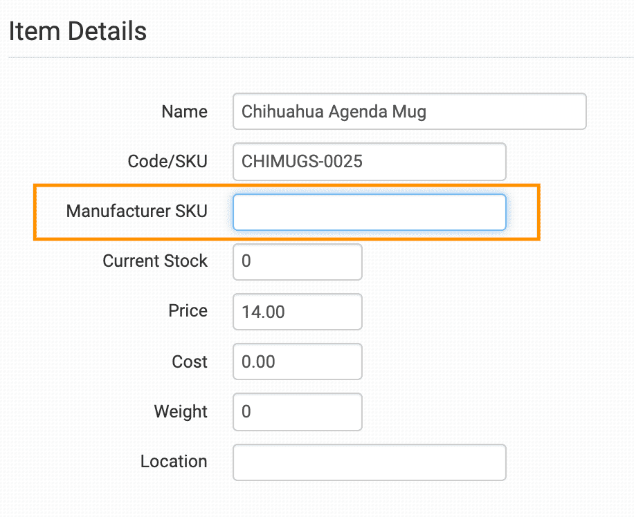Click the Chihuahua Agenda Mug text

click(x=334, y=112)
